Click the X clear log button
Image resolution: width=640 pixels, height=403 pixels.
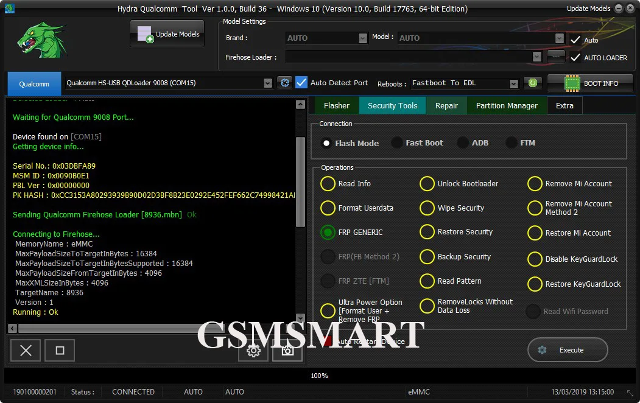pos(26,351)
